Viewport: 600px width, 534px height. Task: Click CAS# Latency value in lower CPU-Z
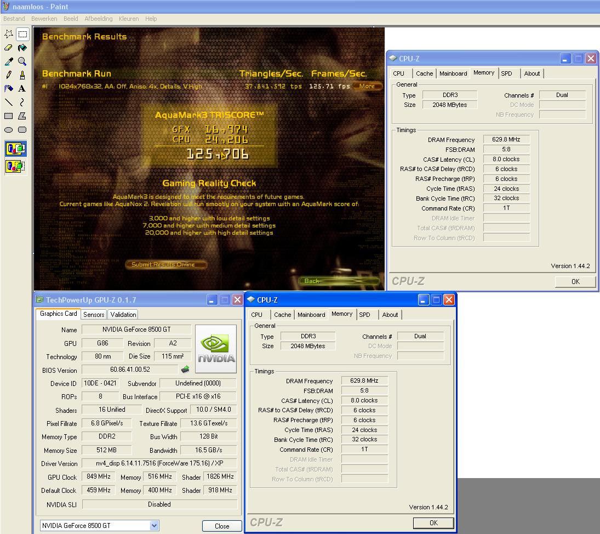[364, 400]
